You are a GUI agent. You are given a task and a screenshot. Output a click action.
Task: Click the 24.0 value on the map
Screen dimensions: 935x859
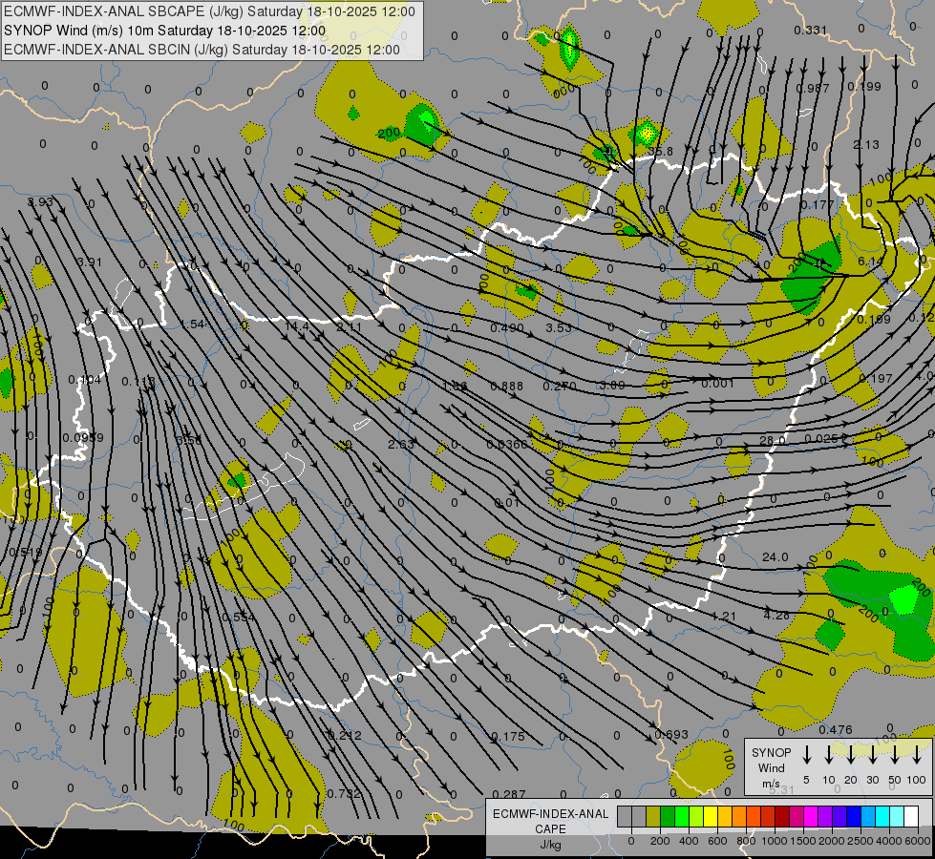point(776,556)
